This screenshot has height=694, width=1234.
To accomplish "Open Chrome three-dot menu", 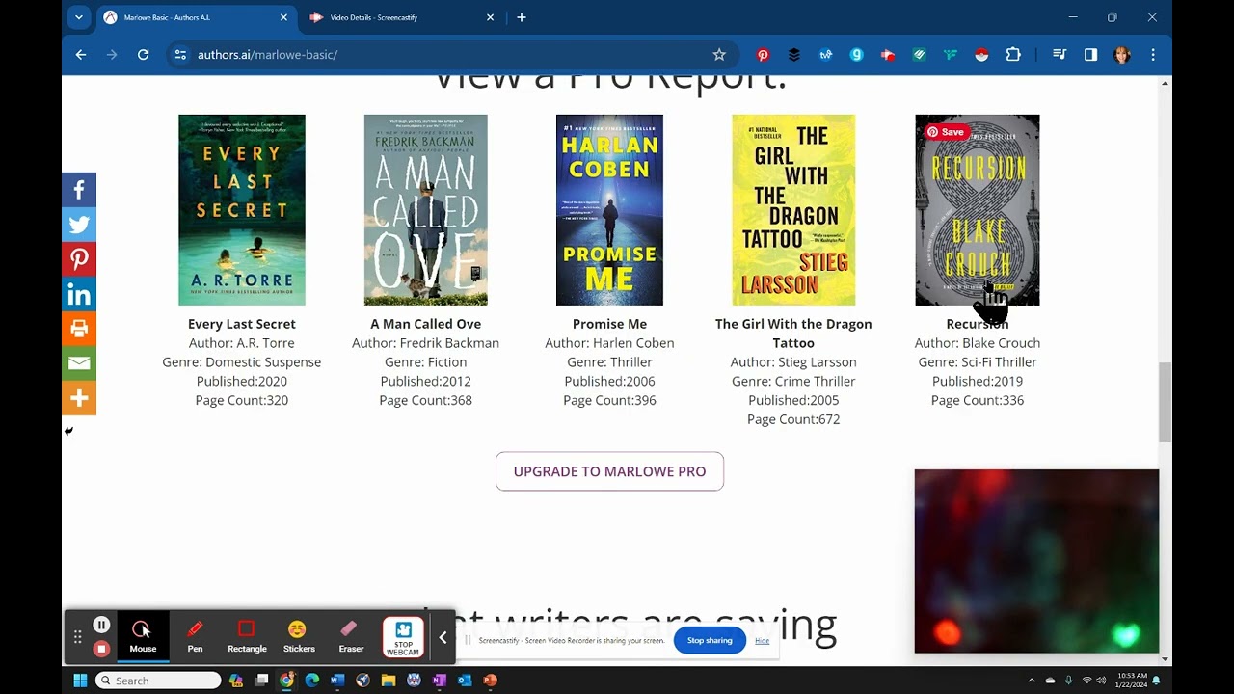I will [x=1153, y=55].
